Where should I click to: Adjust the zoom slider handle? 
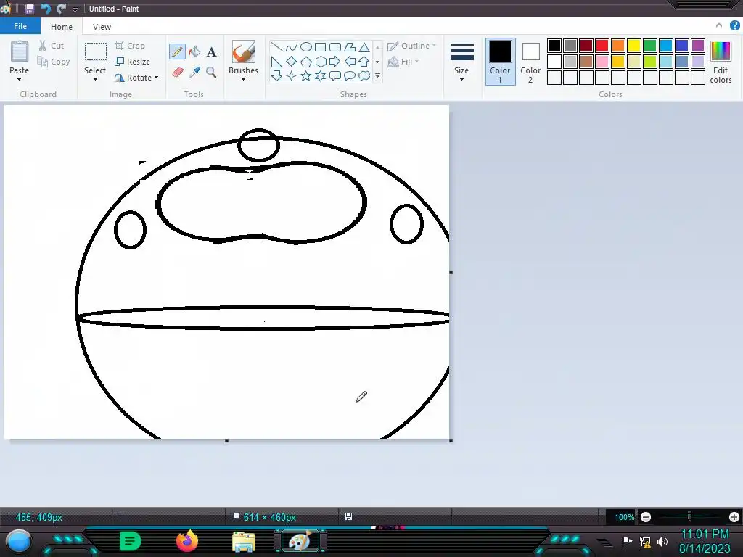[689, 516]
